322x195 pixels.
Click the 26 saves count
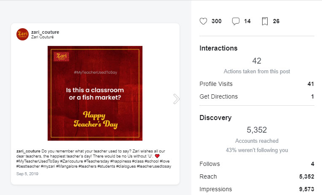coord(276,21)
